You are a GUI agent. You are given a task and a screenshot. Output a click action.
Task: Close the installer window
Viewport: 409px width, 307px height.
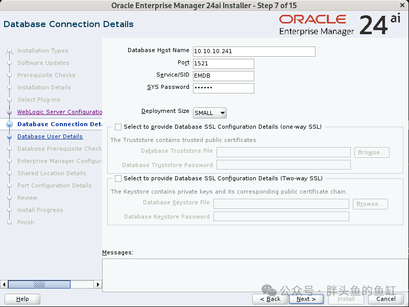(x=402, y=5)
